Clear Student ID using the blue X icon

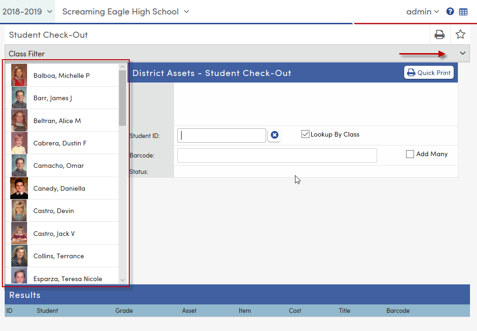(x=274, y=135)
